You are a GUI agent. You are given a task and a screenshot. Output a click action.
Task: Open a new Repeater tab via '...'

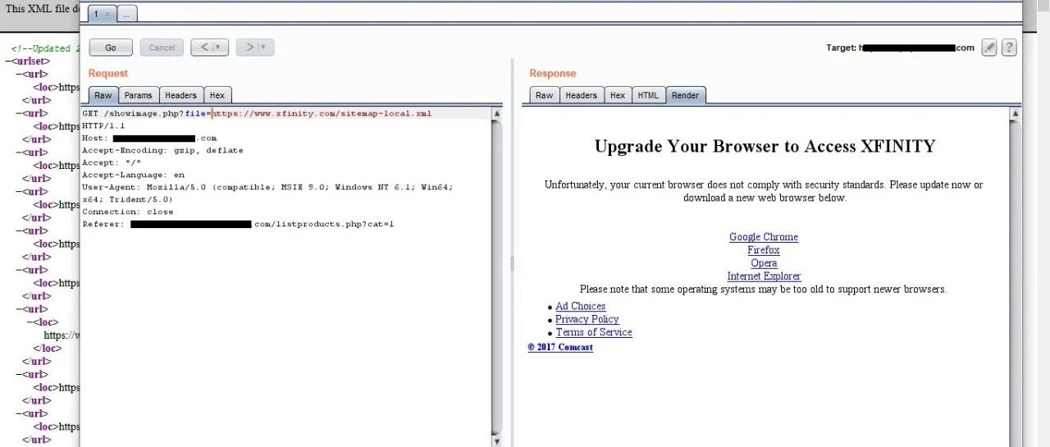pos(127,14)
